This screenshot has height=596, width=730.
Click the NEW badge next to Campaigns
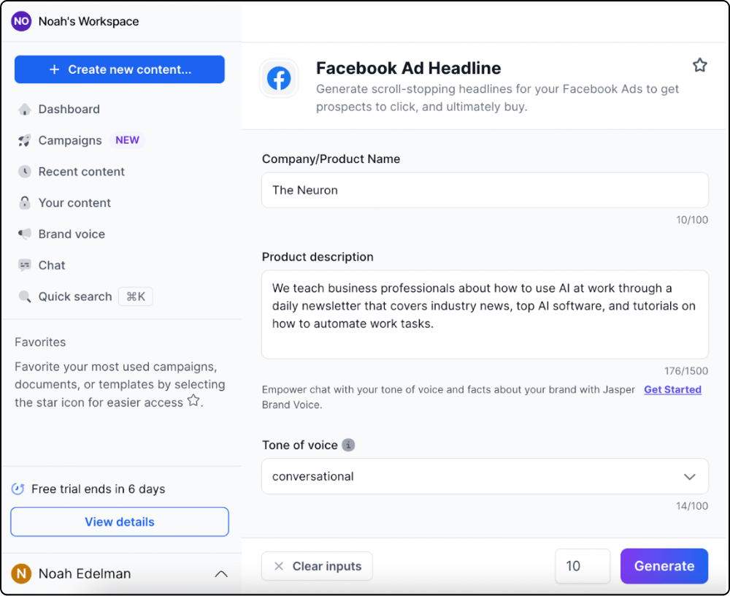click(127, 140)
